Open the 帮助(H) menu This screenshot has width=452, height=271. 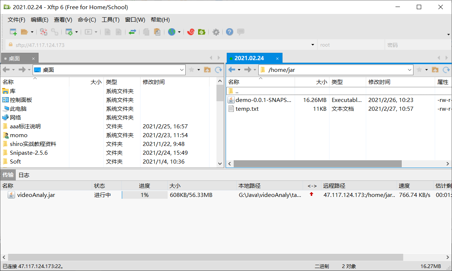point(160,20)
